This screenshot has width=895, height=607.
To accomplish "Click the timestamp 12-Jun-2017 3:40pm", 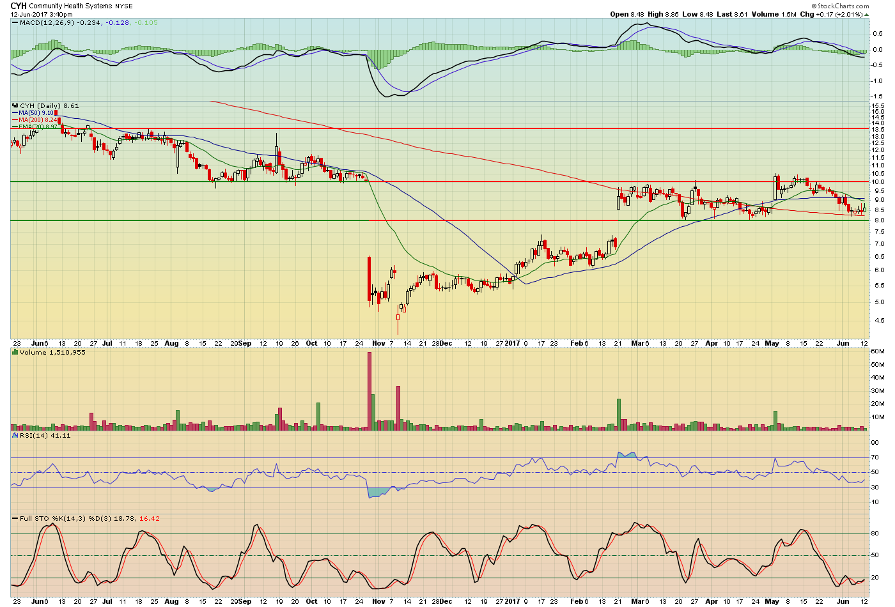I will pos(41,14).
